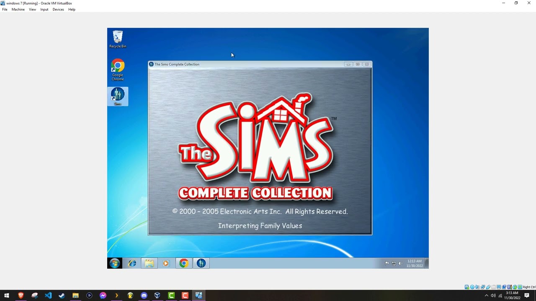
Task: Open the View menu
Action: pos(32,9)
